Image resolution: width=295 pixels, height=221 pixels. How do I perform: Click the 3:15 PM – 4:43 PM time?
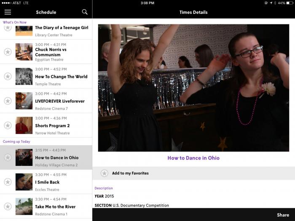pyautogui.click(x=51, y=150)
